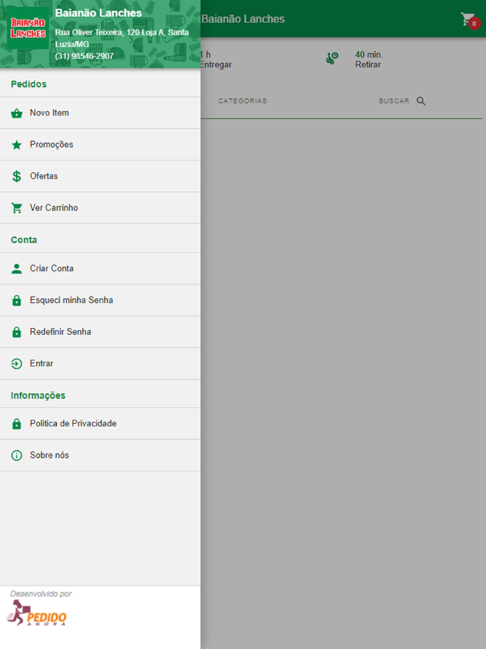Open Politica de Privacidade page
486x649 pixels.
pos(100,423)
